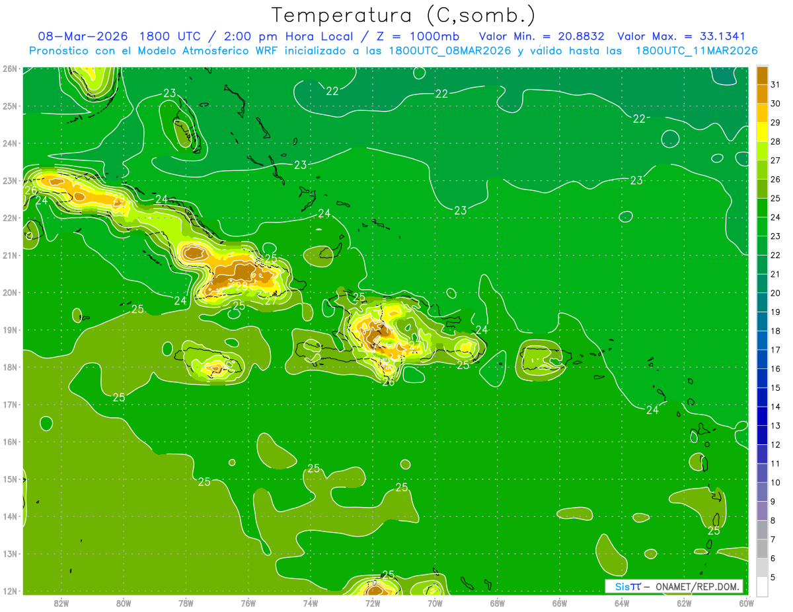
Task: Pick the light gray swatch between legend values 5 and 6
Action: pyautogui.click(x=762, y=568)
